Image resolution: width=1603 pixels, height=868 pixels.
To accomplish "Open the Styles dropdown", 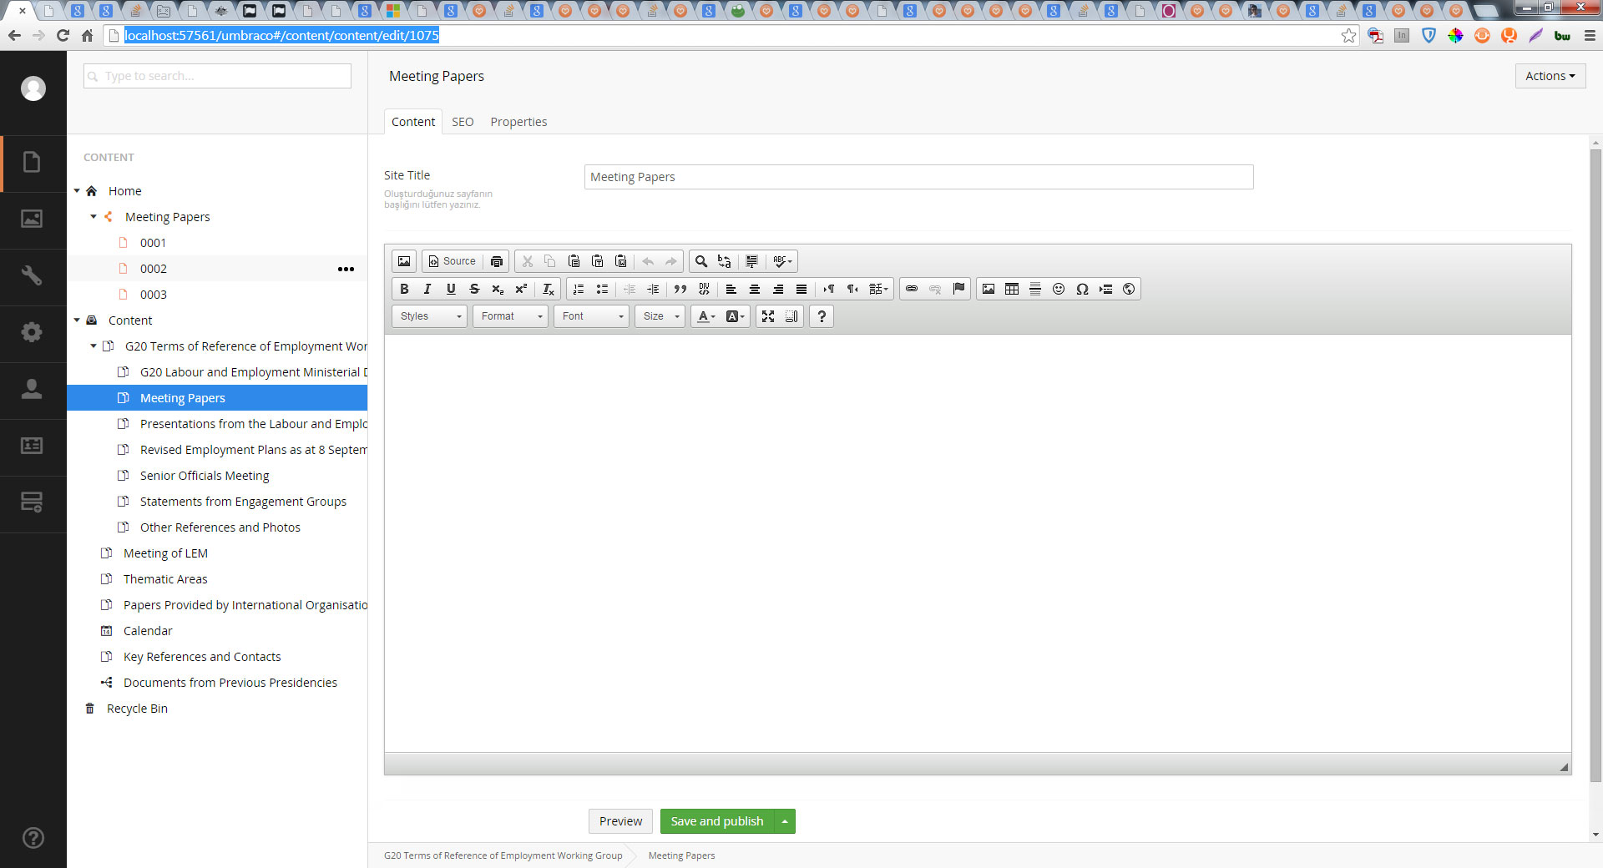I will coord(430,316).
